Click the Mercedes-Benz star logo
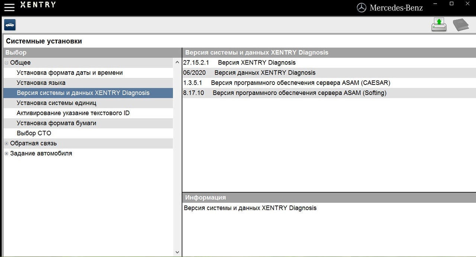 pos(361,7)
